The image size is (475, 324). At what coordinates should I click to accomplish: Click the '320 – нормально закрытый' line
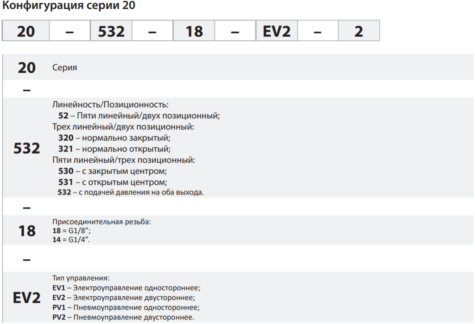click(x=114, y=138)
